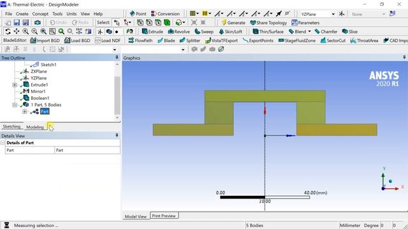The width and height of the screenshot is (408, 229).
Task: Click the Save project icon
Action: click(17, 23)
